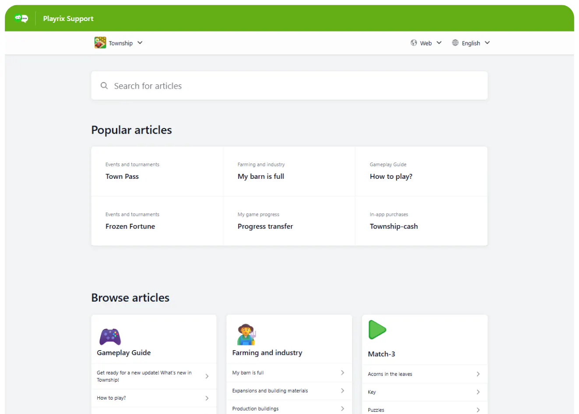Click the 'Playrix Support' header title
The width and height of the screenshot is (579, 414).
[x=68, y=18]
